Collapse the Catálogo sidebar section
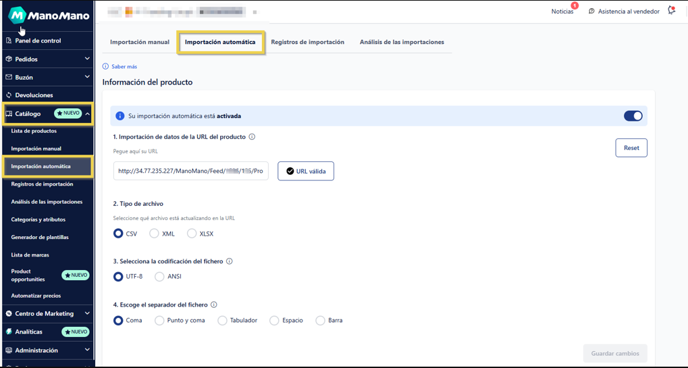The width and height of the screenshot is (688, 368). 88,113
